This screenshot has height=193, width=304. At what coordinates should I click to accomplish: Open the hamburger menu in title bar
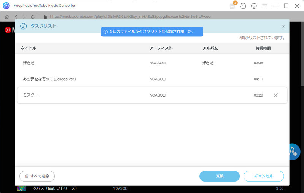264,6
